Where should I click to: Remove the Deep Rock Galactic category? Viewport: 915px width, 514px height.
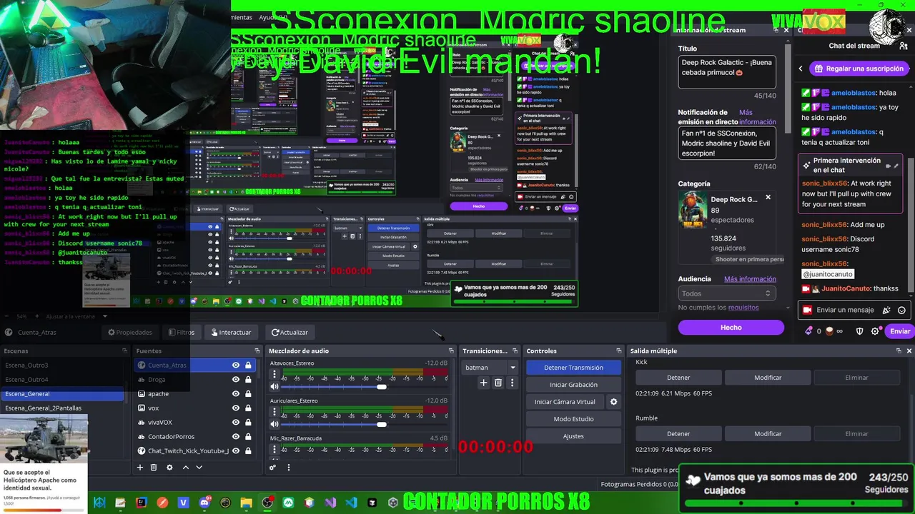(768, 198)
